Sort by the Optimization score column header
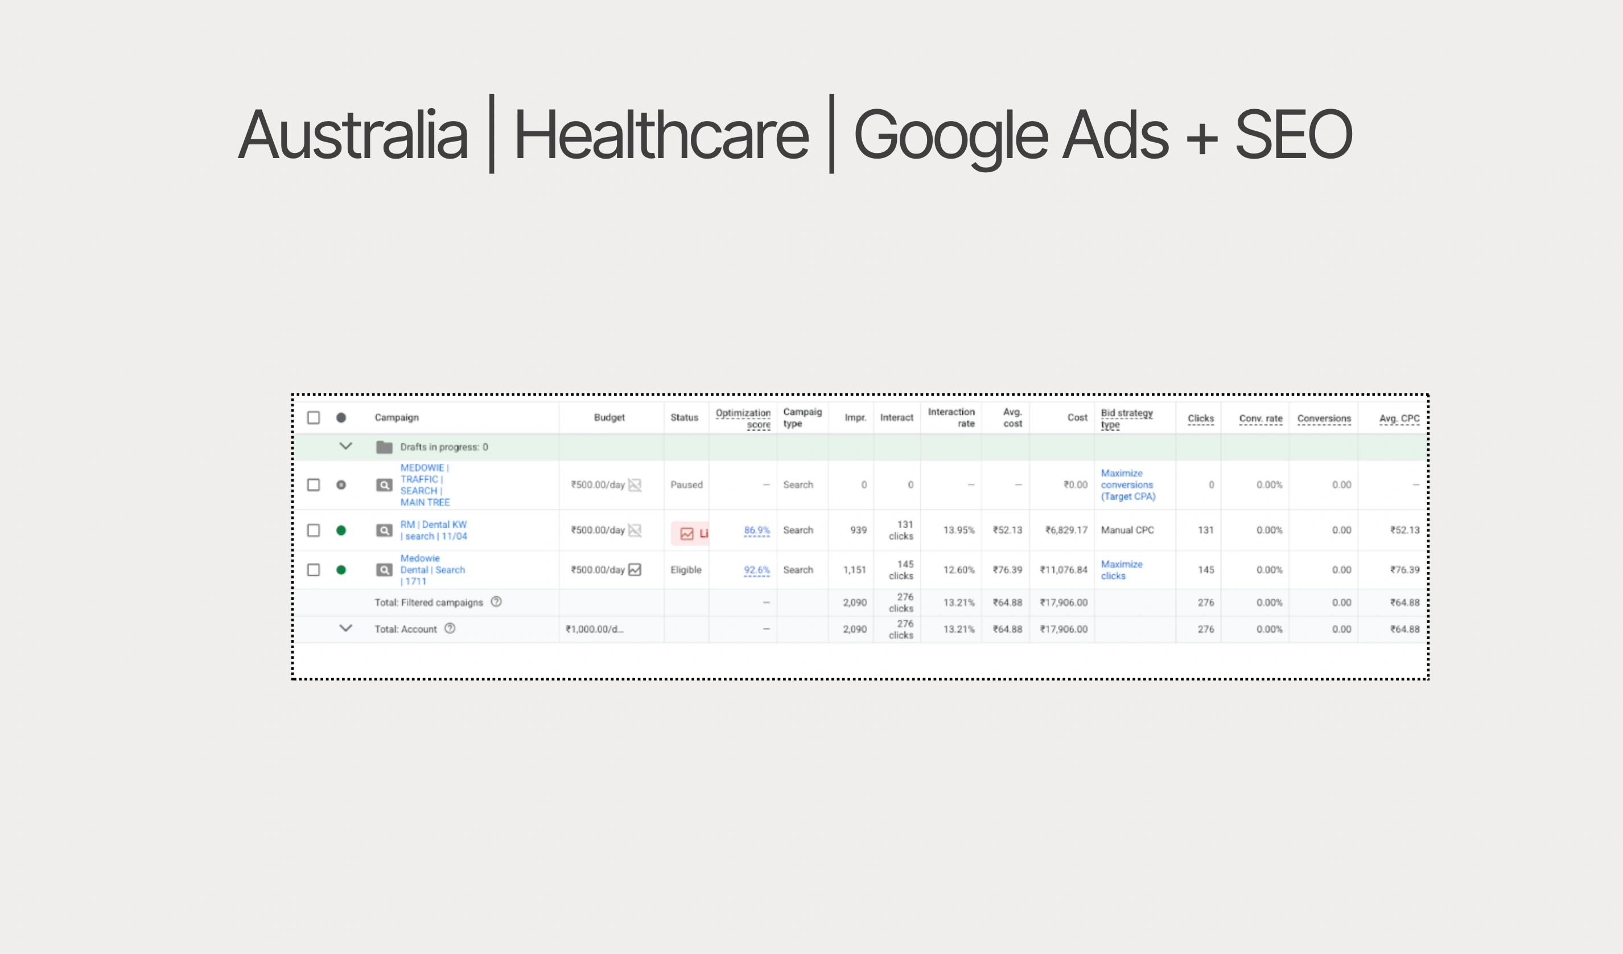Screen dimensions: 1623x954 coord(743,418)
